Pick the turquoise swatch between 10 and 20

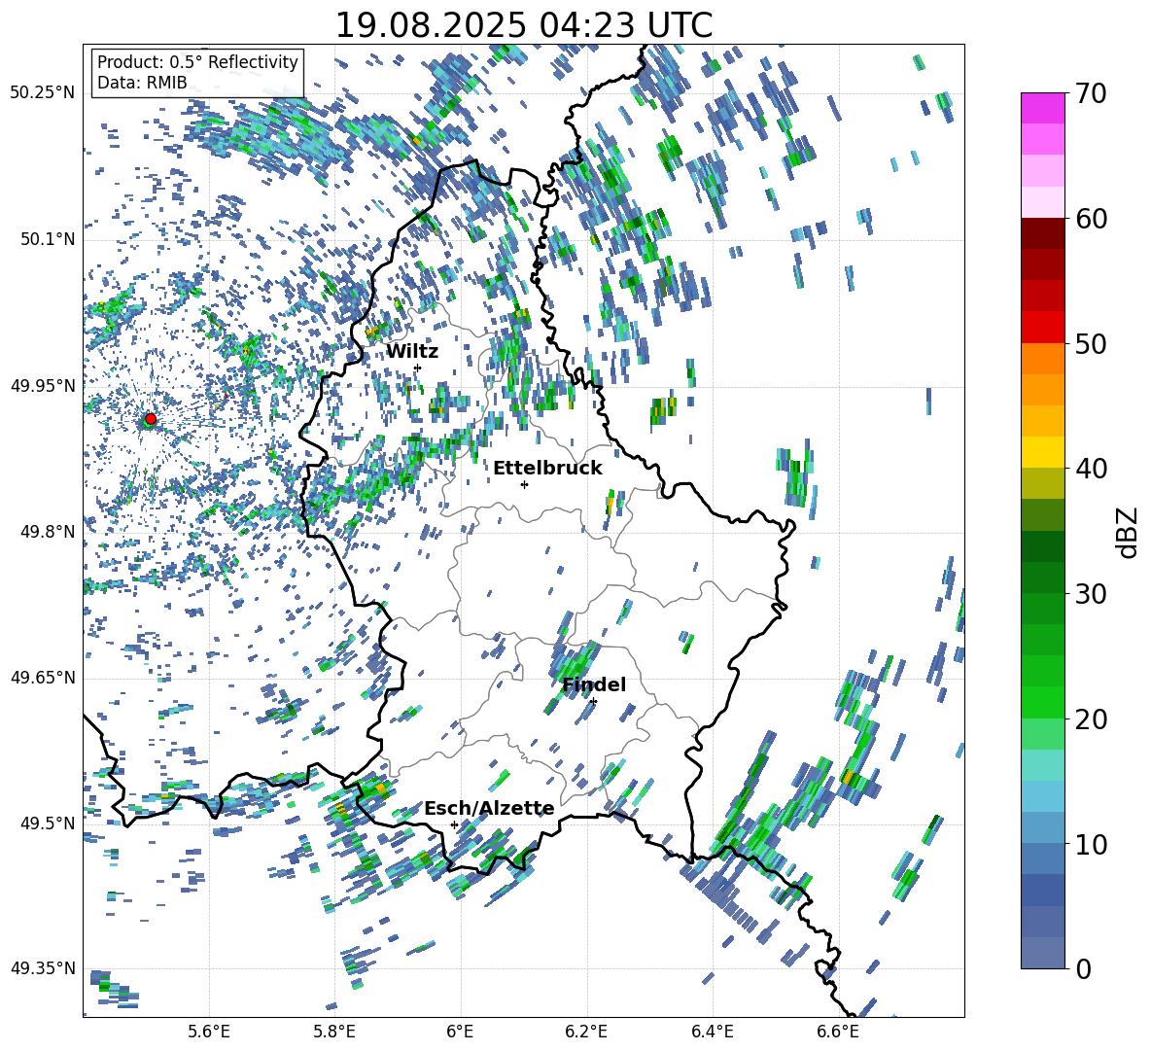[x=1042, y=765]
